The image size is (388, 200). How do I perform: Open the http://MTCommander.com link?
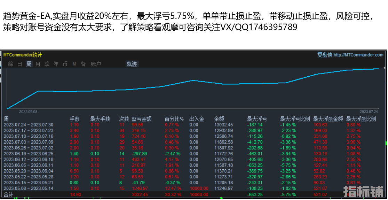coord(358,55)
